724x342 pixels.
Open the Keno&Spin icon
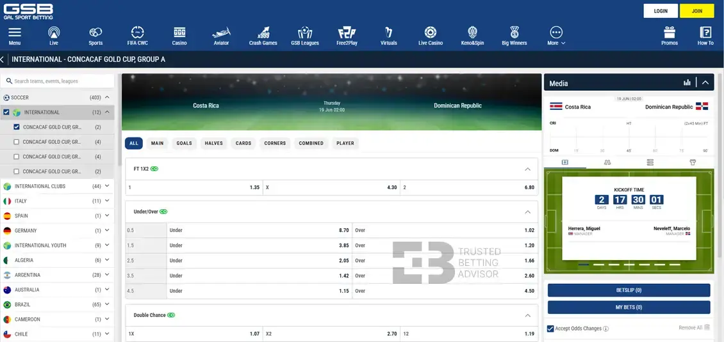pyautogui.click(x=472, y=33)
